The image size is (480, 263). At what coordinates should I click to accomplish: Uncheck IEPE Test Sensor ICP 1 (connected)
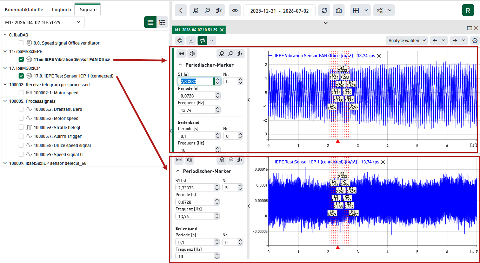click(x=21, y=76)
